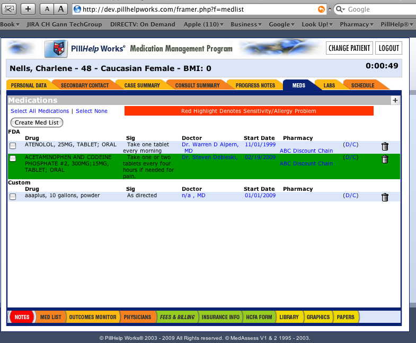Select the aaaplus custom drug checkbox
This screenshot has width=416, height=343.
(13, 197)
